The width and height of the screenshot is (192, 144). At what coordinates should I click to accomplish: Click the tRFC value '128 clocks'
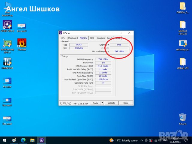(103, 79)
